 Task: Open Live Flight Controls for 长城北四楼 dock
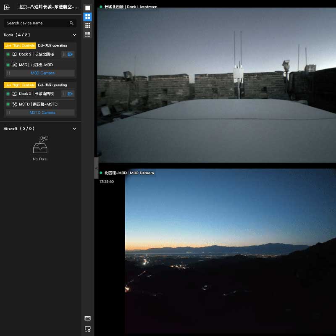pos(20,45)
